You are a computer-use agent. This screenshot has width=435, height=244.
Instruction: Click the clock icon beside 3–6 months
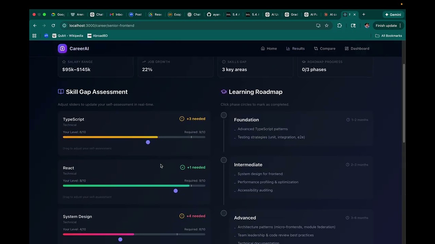click(348, 218)
